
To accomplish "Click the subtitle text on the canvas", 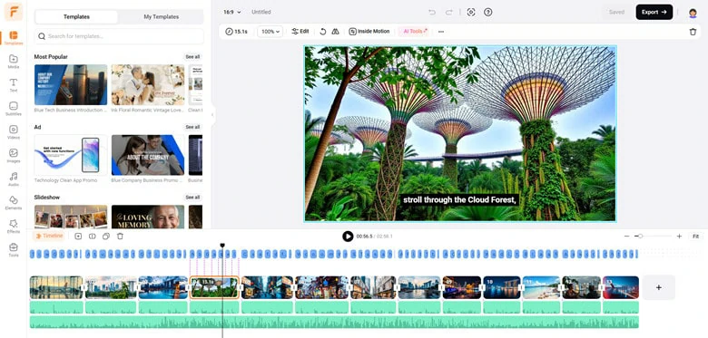I will (459, 199).
